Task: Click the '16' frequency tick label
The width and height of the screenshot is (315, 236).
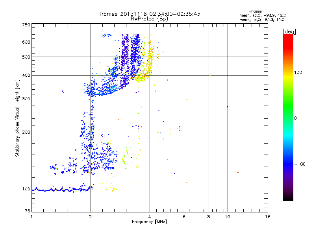Action: [x=268, y=217]
